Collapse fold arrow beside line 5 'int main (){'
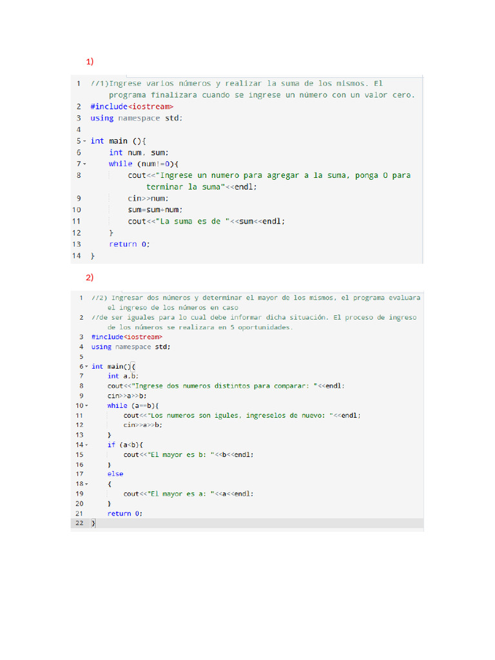 84,141
